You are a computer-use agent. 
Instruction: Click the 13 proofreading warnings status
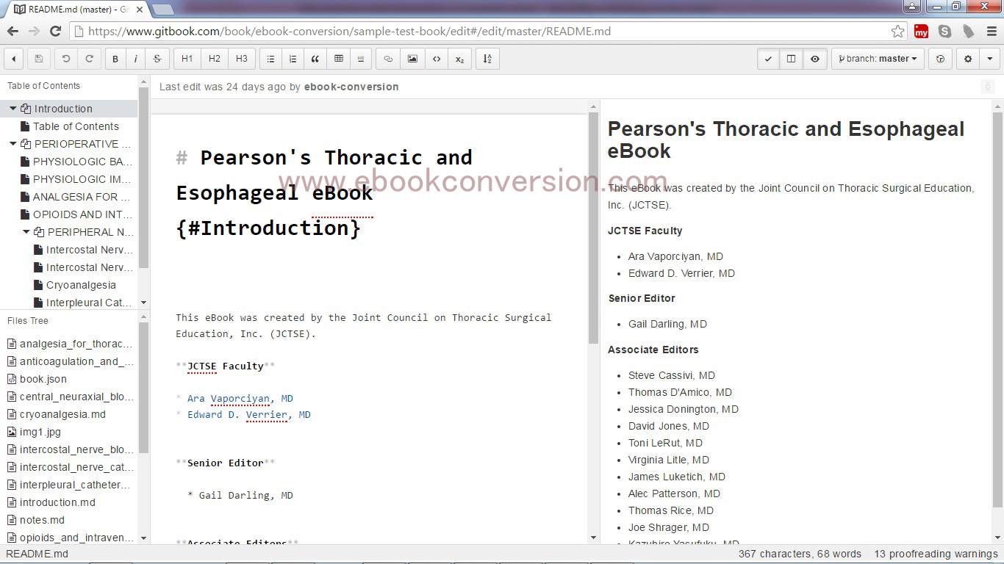pos(936,554)
